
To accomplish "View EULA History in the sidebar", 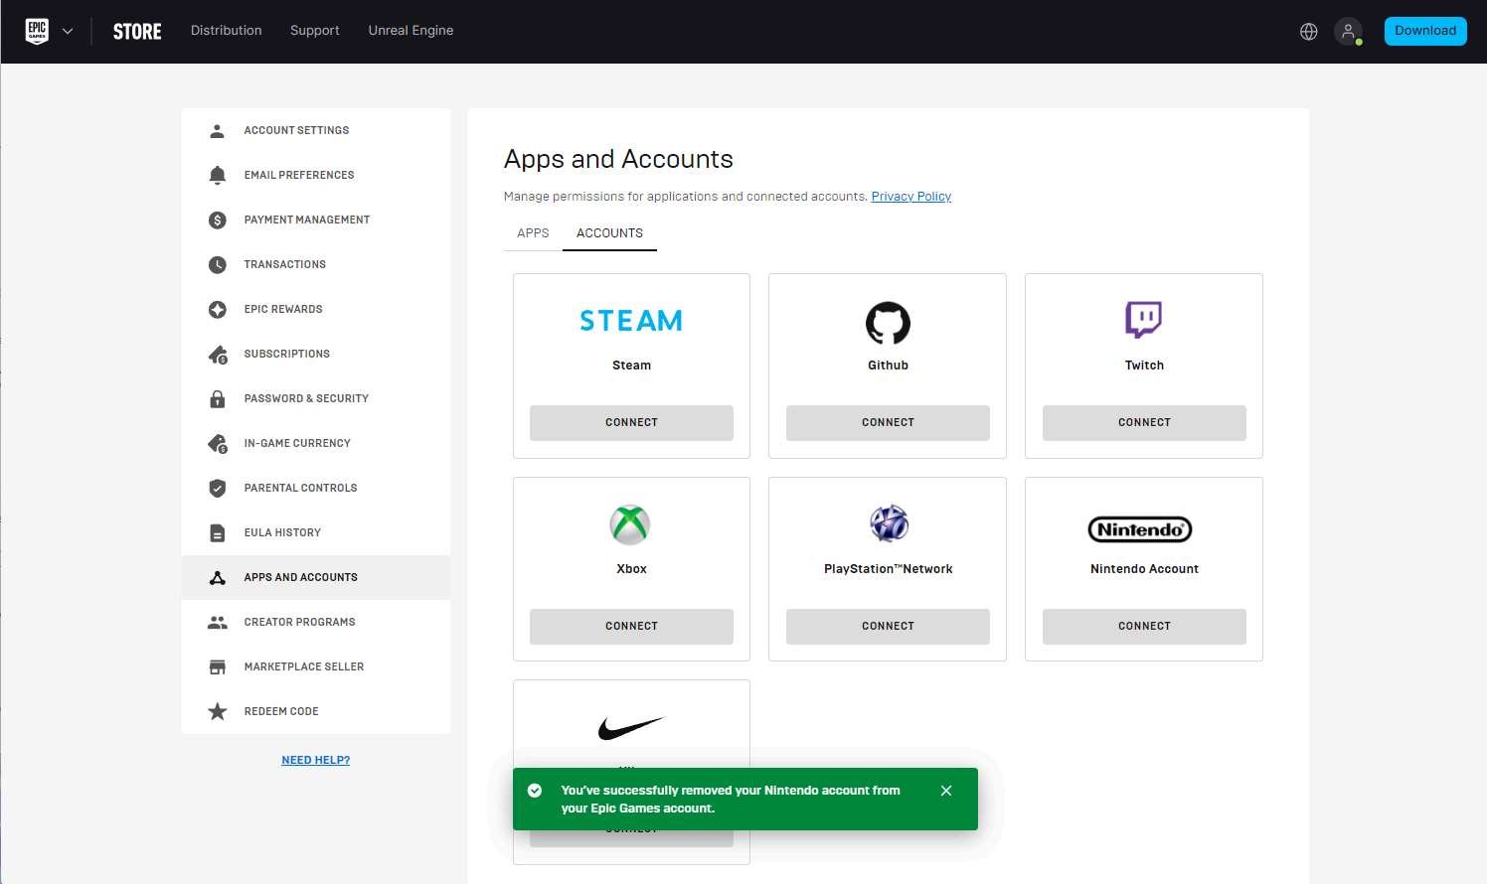I will pyautogui.click(x=316, y=532).
